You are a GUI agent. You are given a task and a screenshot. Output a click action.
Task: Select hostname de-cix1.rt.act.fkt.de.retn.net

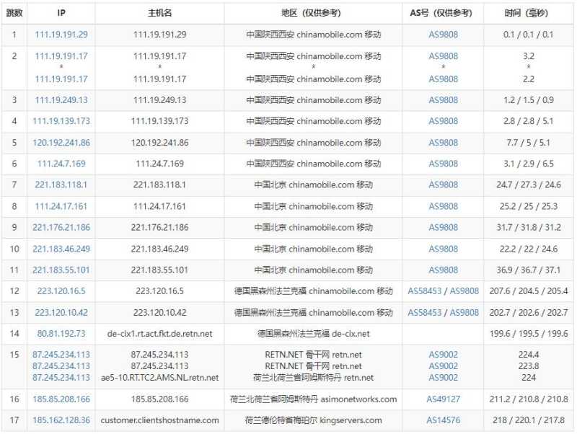tap(159, 334)
